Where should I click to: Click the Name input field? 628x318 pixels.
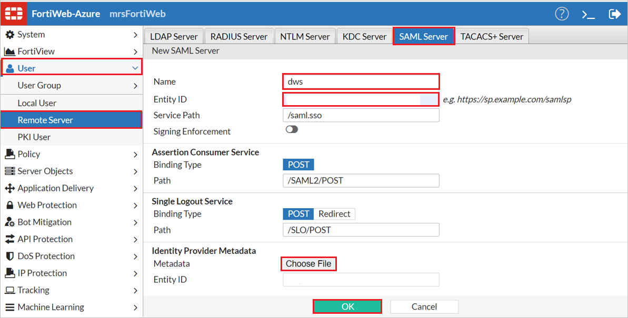pos(361,81)
